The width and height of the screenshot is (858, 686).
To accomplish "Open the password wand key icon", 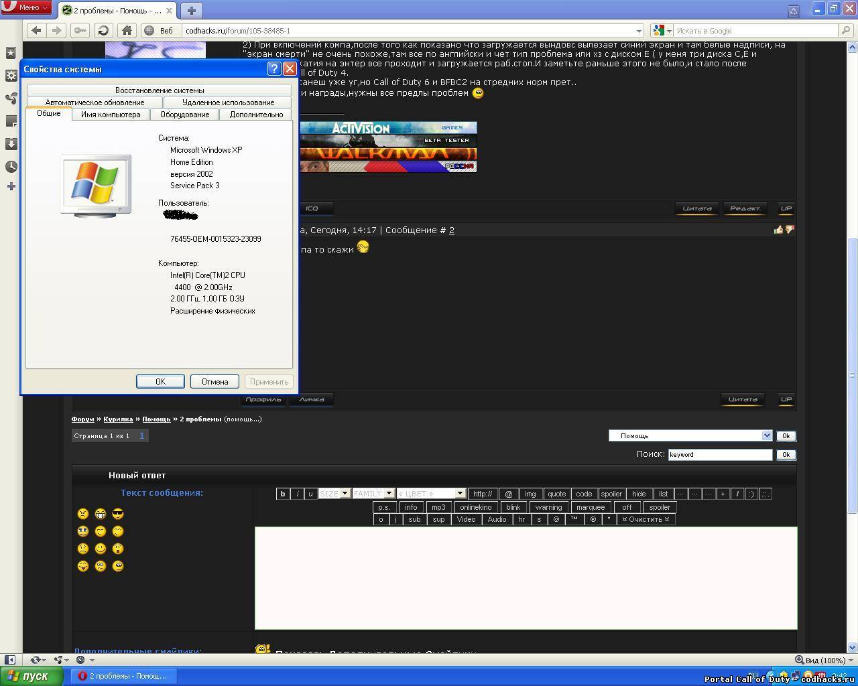I will (x=80, y=30).
